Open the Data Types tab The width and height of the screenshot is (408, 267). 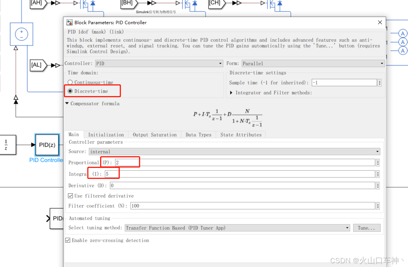click(x=198, y=135)
